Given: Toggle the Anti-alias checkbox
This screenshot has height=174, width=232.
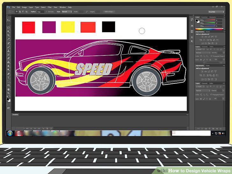Looking at the screenshot, I should (47, 12).
